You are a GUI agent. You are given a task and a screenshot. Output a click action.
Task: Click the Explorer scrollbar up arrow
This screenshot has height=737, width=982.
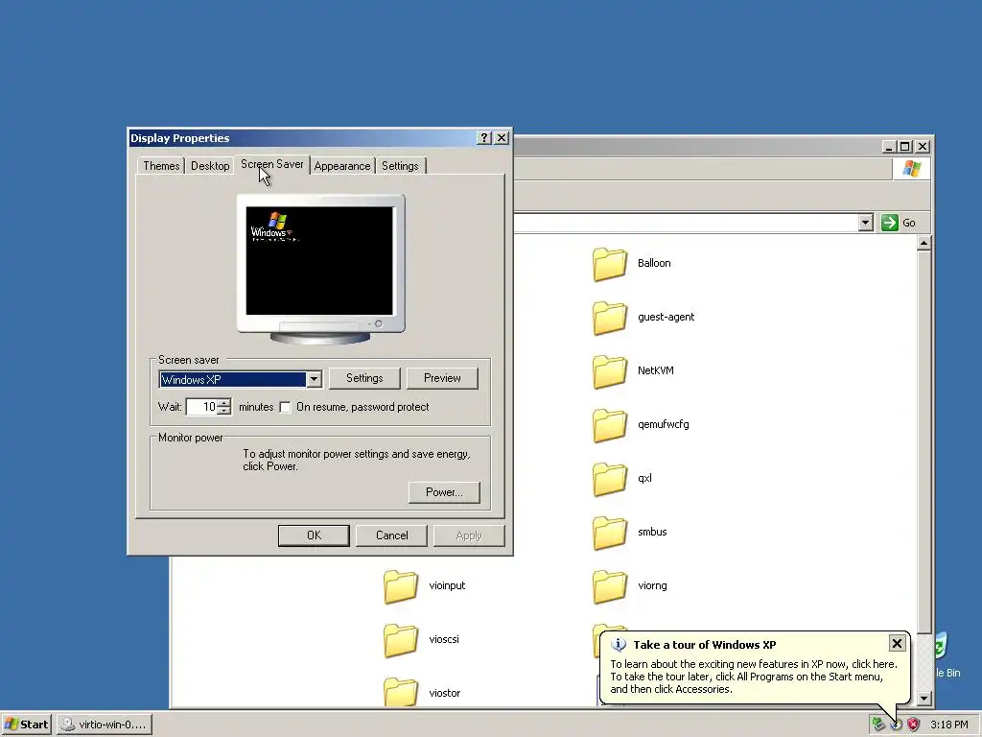pos(924,244)
